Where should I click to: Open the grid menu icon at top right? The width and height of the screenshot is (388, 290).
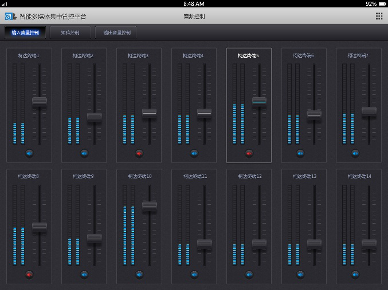click(379, 16)
